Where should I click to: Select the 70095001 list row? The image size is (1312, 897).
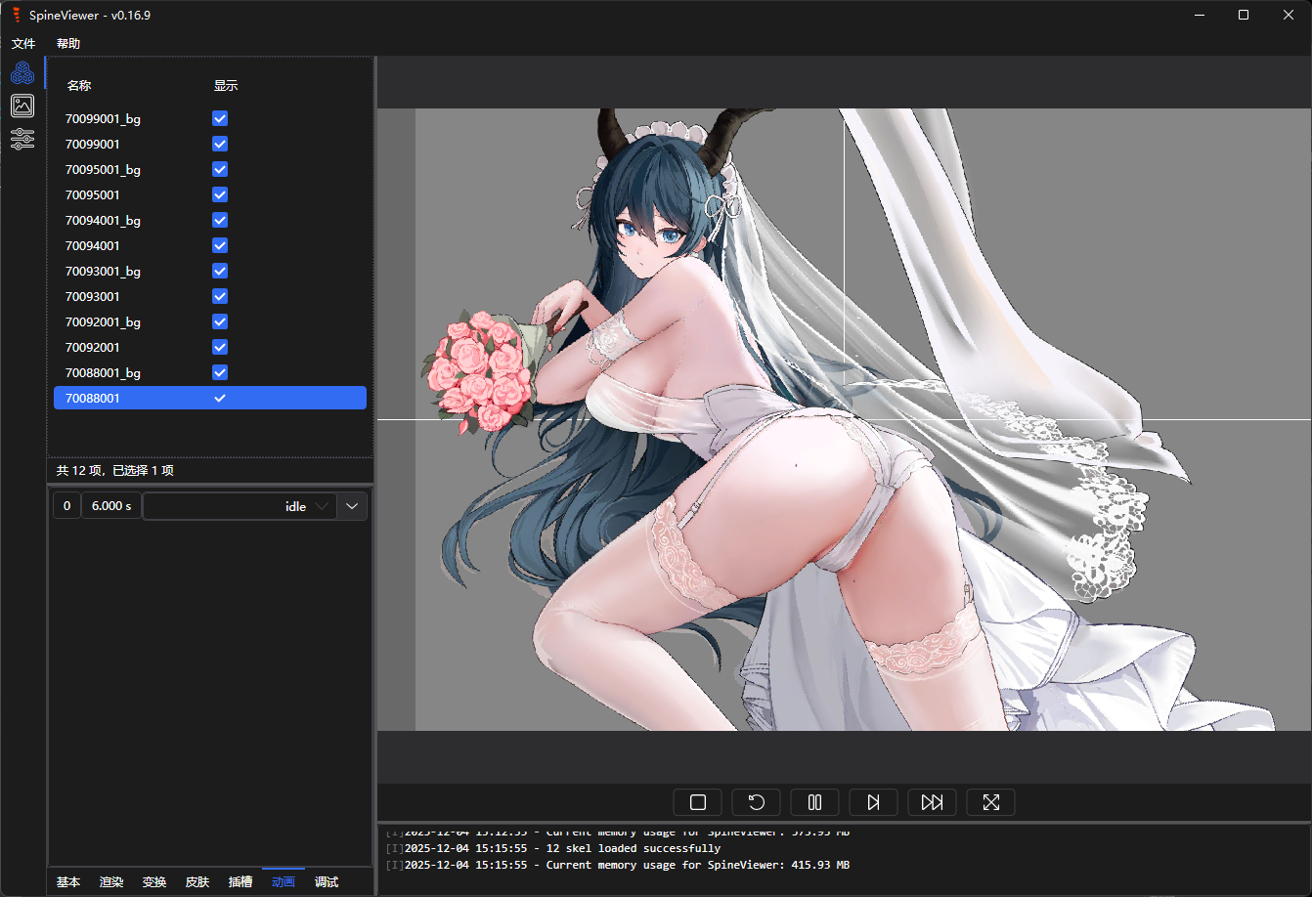click(x=210, y=194)
